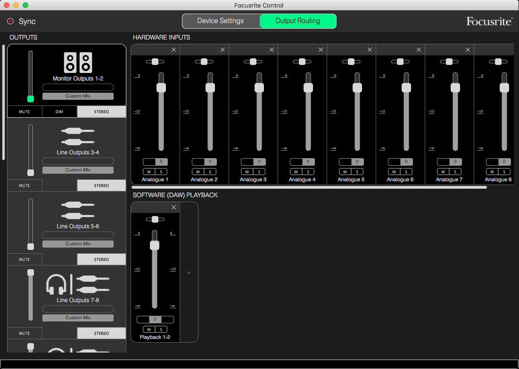Click the Playback 1-2 level value field
The width and height of the screenshot is (519, 369).
[155, 320]
